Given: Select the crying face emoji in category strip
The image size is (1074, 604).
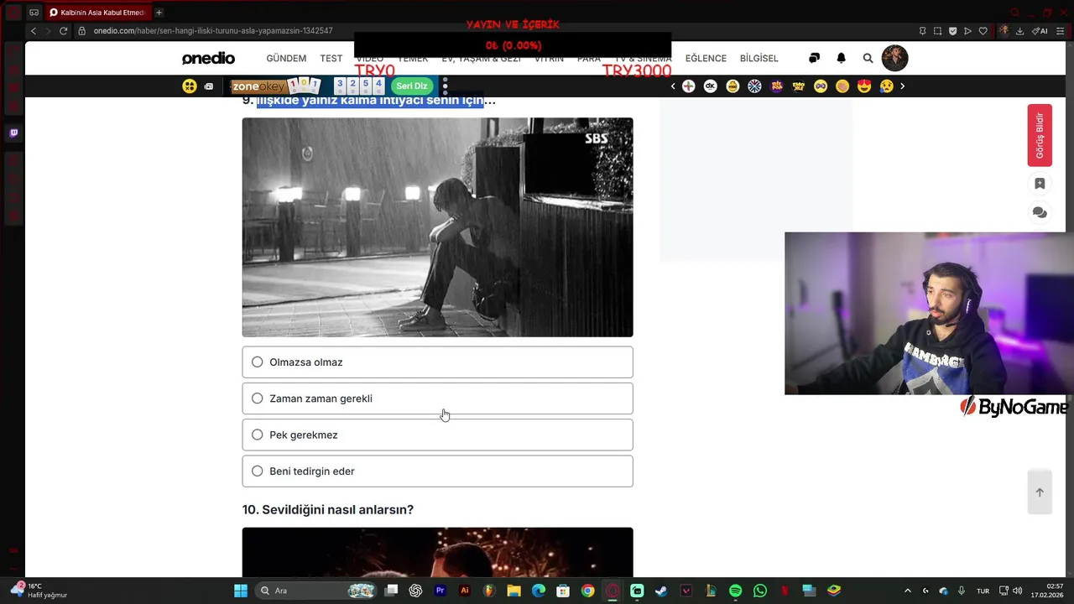Looking at the screenshot, I should pos(886,86).
